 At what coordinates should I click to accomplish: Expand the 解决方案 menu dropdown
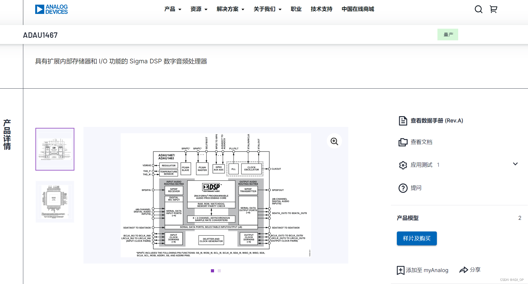click(x=230, y=9)
